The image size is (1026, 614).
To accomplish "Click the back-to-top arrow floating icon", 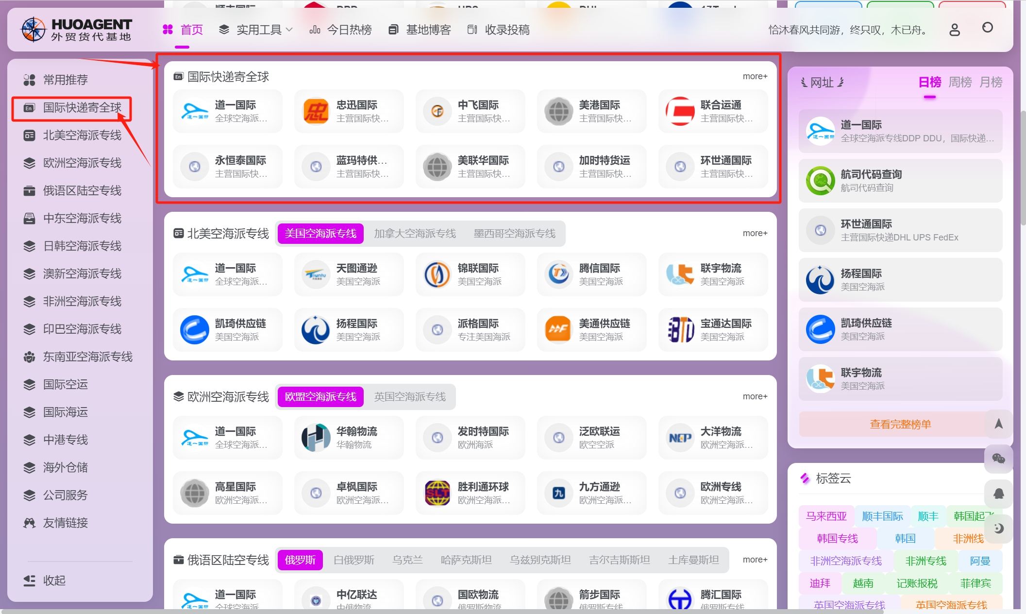I will tap(998, 424).
